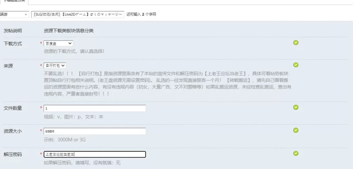Click green checkmark in 资源大小 row
The width and height of the screenshot is (355, 169).
click(x=296, y=130)
